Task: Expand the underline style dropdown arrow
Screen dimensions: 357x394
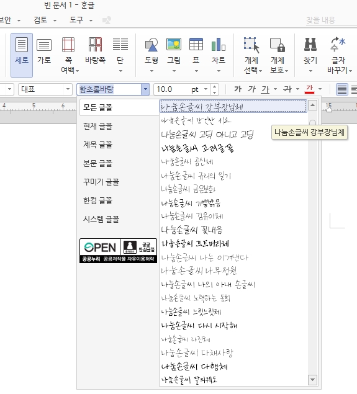Action: pos(275,89)
